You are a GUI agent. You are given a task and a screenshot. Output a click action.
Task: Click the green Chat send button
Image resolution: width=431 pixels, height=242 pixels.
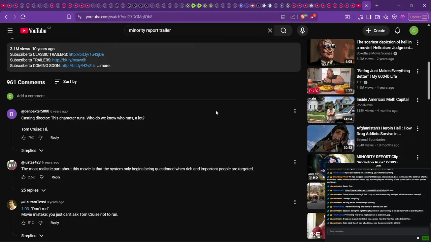tap(425, 238)
